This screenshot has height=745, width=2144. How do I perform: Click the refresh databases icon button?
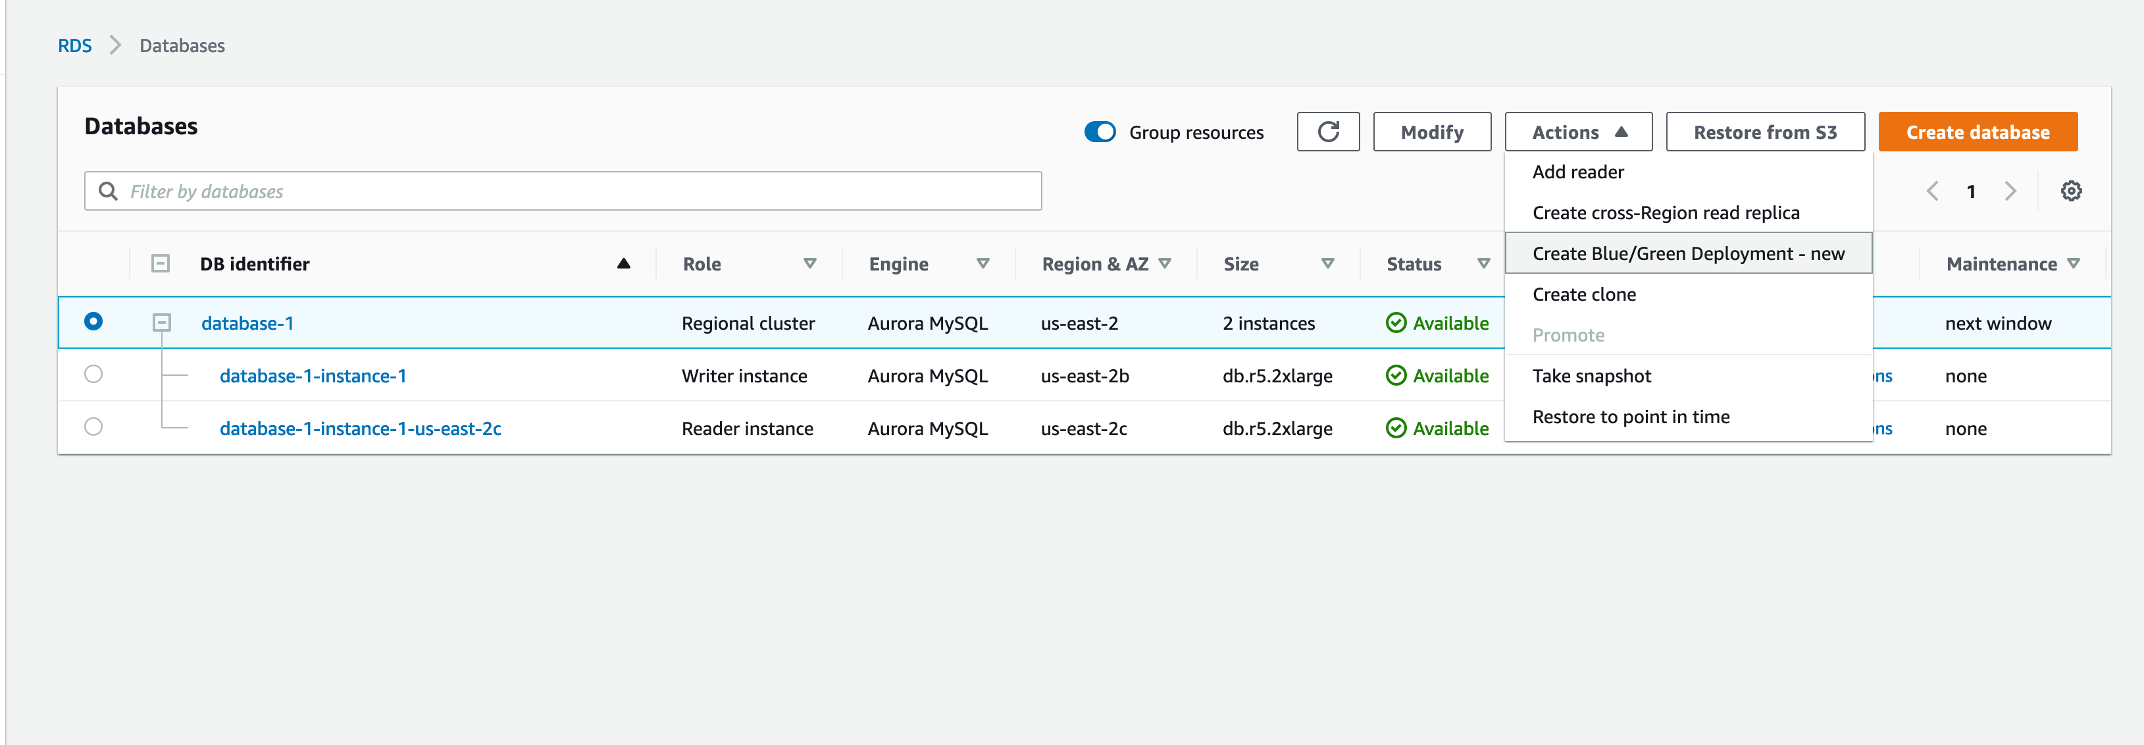[1327, 132]
